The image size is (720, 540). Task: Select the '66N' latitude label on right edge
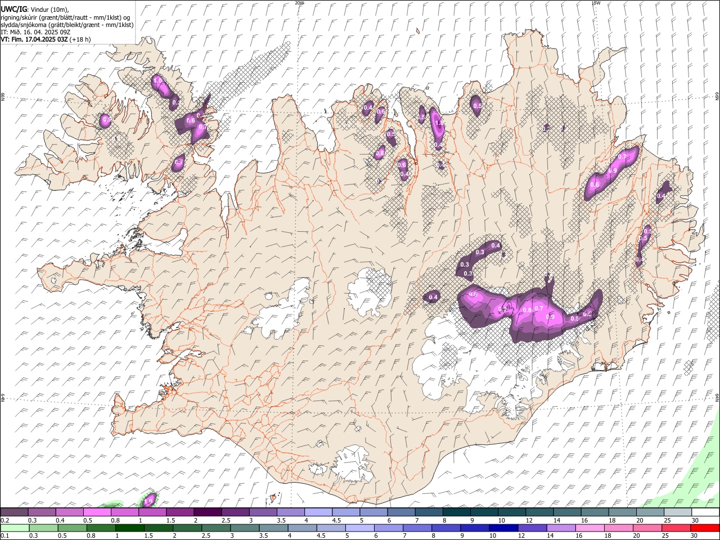click(x=717, y=97)
